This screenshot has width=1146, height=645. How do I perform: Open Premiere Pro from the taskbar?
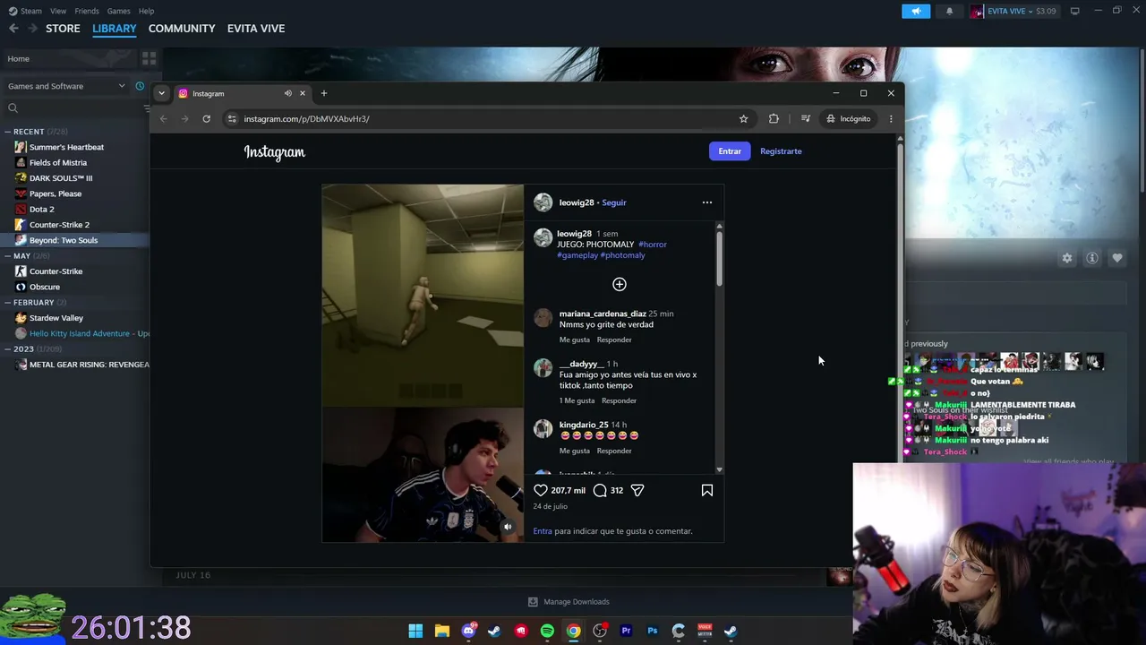pos(626,631)
